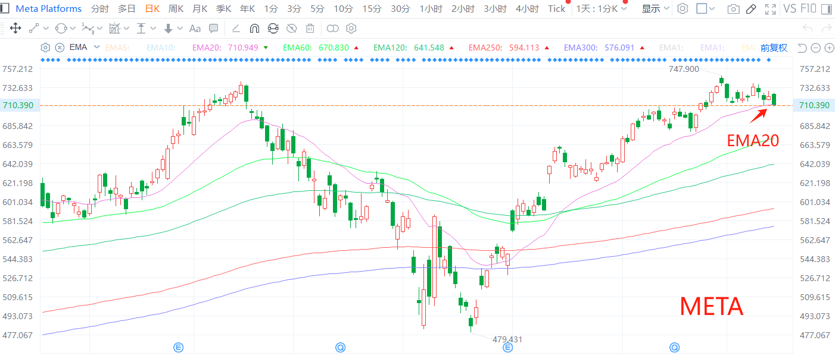Select the wave pattern 1-3 tool

tap(88, 29)
